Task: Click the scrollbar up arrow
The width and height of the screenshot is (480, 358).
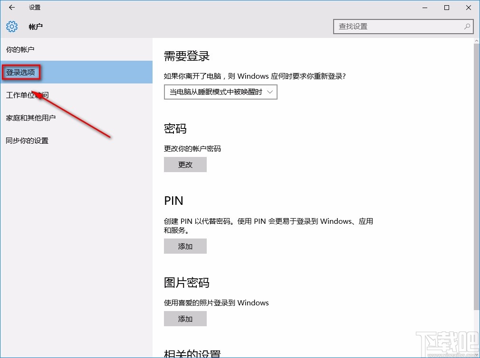Action: (476, 42)
